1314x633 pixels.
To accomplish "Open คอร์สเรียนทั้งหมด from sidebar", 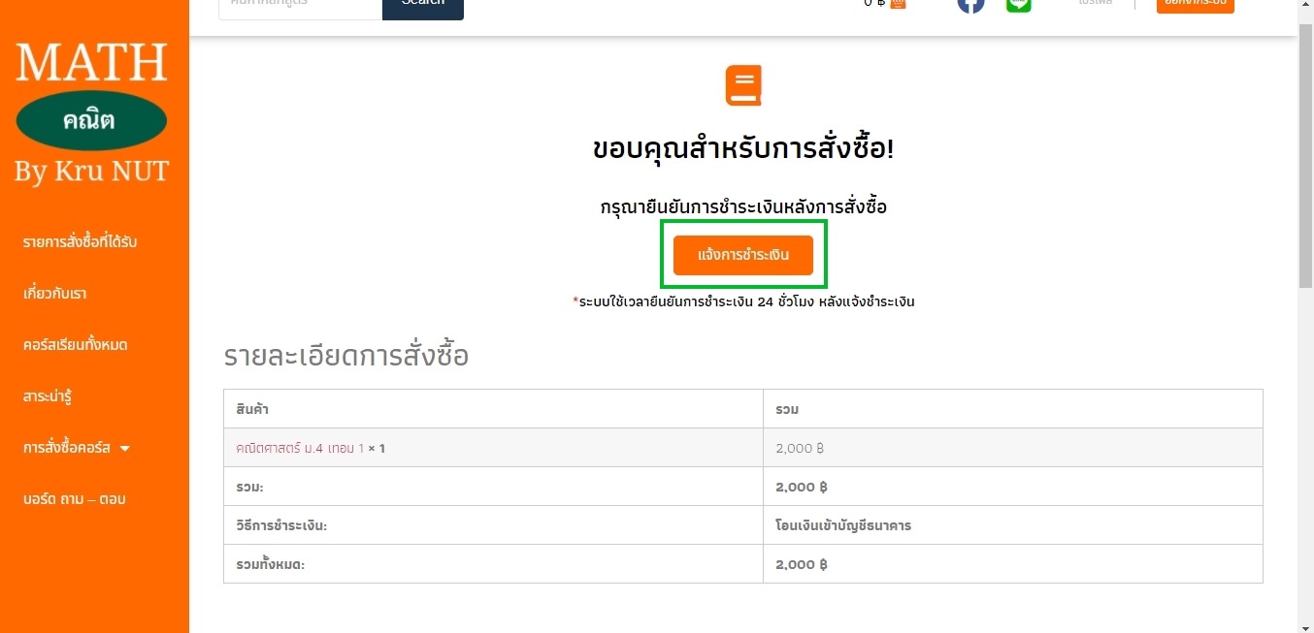I will click(x=76, y=345).
